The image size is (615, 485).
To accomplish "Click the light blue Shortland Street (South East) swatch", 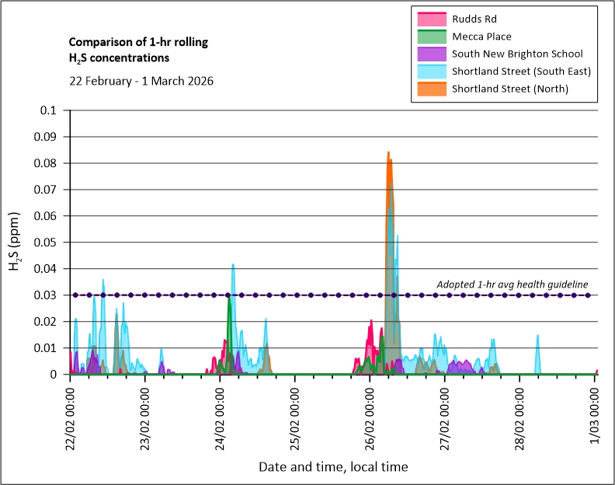I will (x=430, y=72).
